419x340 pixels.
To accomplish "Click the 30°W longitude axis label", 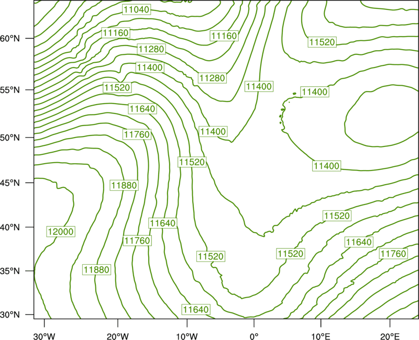I will coord(44,336).
